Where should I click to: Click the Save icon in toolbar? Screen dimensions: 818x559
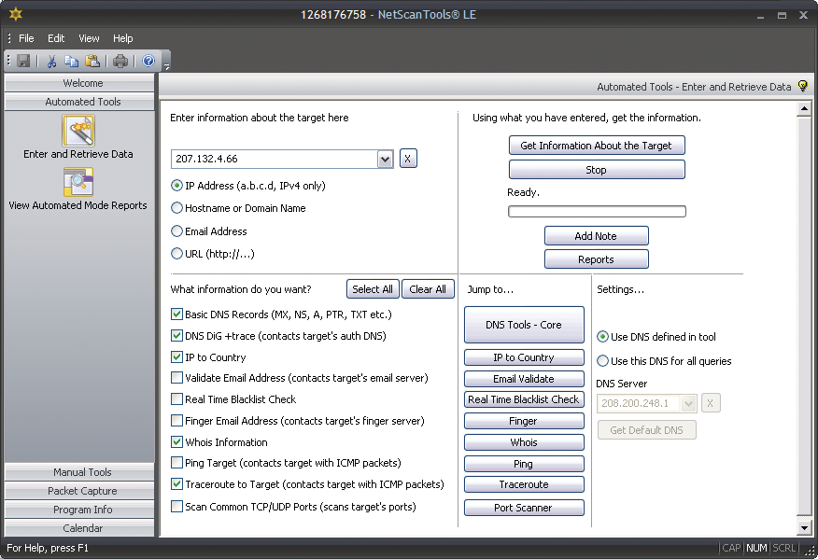tap(23, 62)
